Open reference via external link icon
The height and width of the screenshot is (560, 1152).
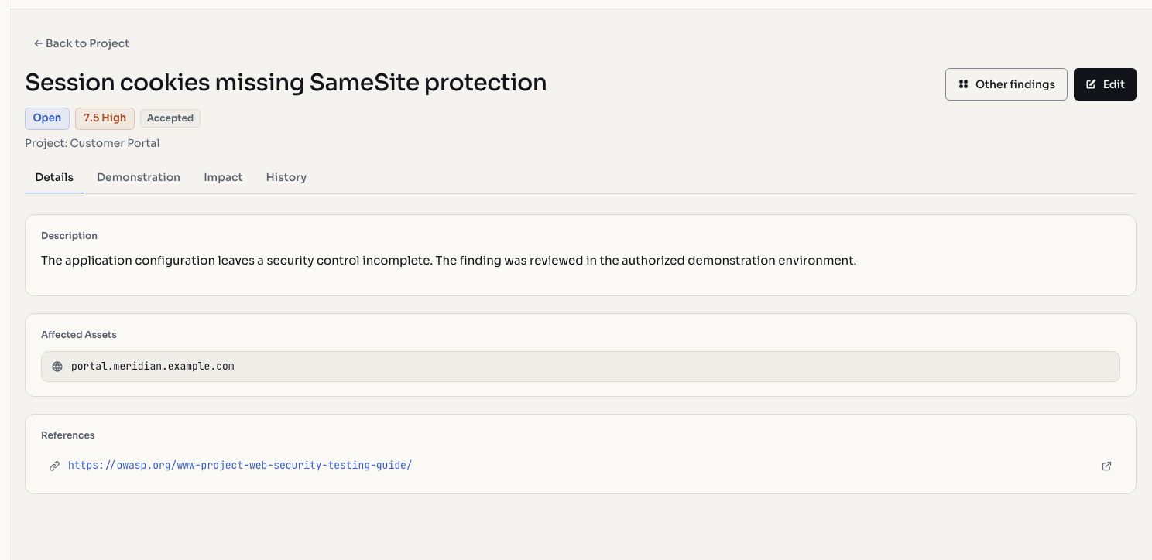pyautogui.click(x=1106, y=466)
